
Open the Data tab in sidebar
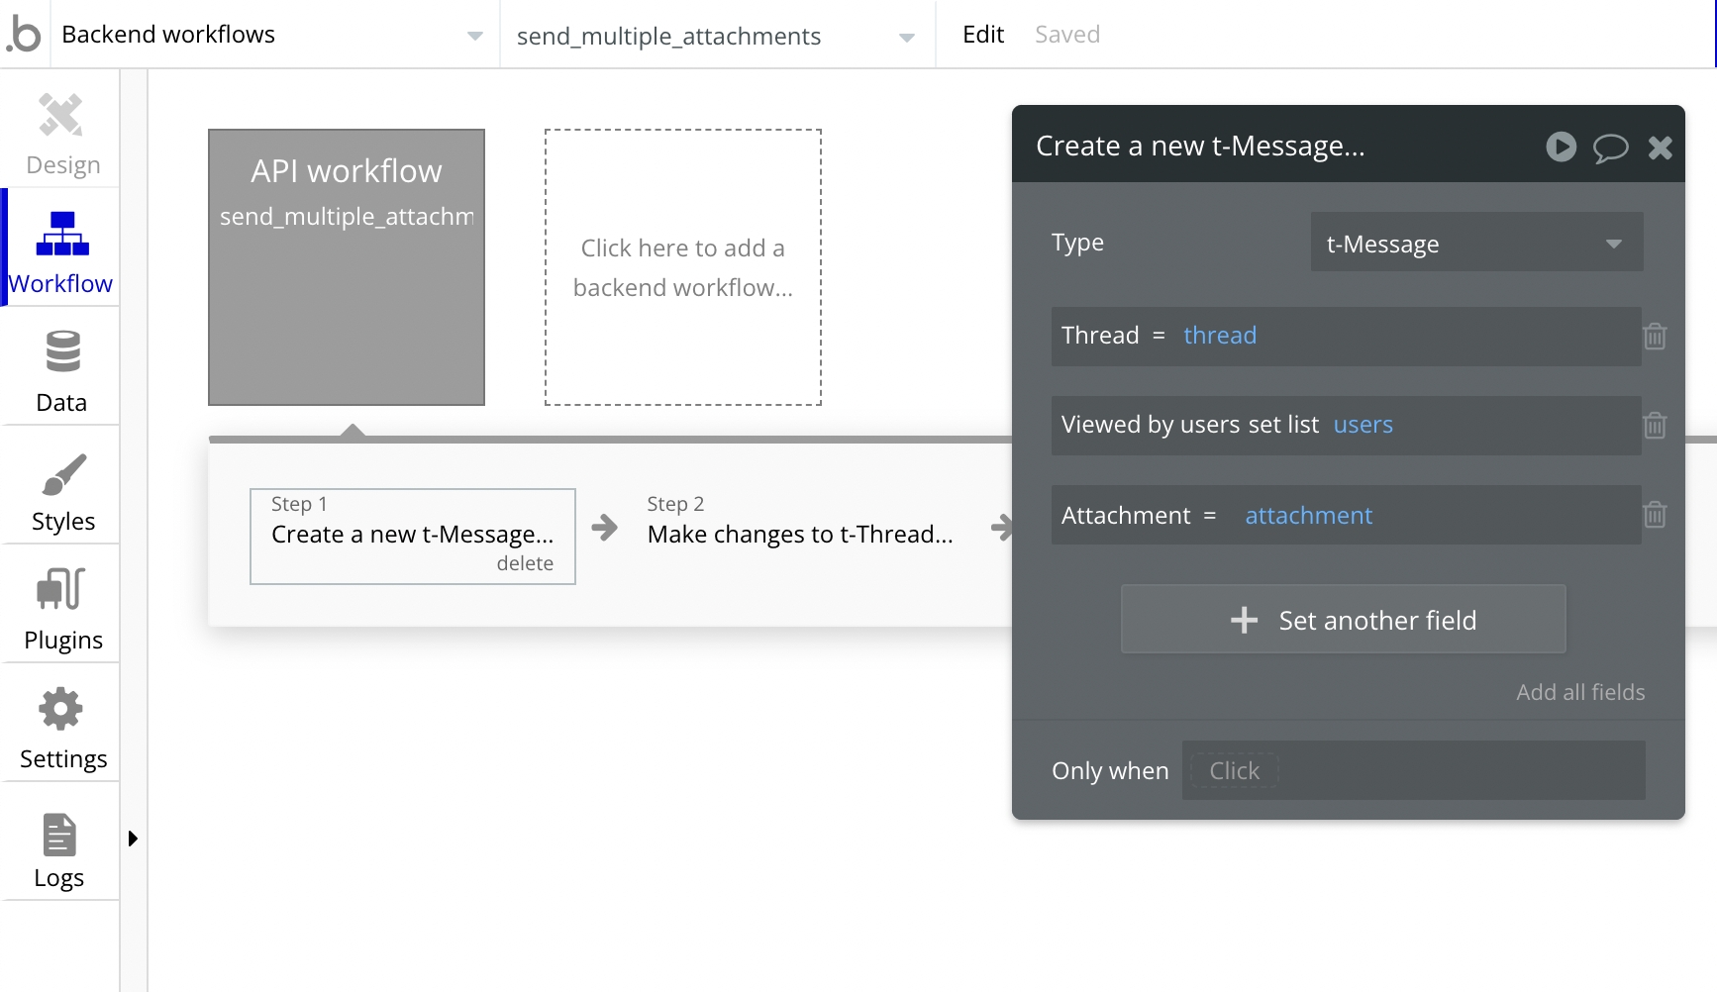click(x=61, y=371)
